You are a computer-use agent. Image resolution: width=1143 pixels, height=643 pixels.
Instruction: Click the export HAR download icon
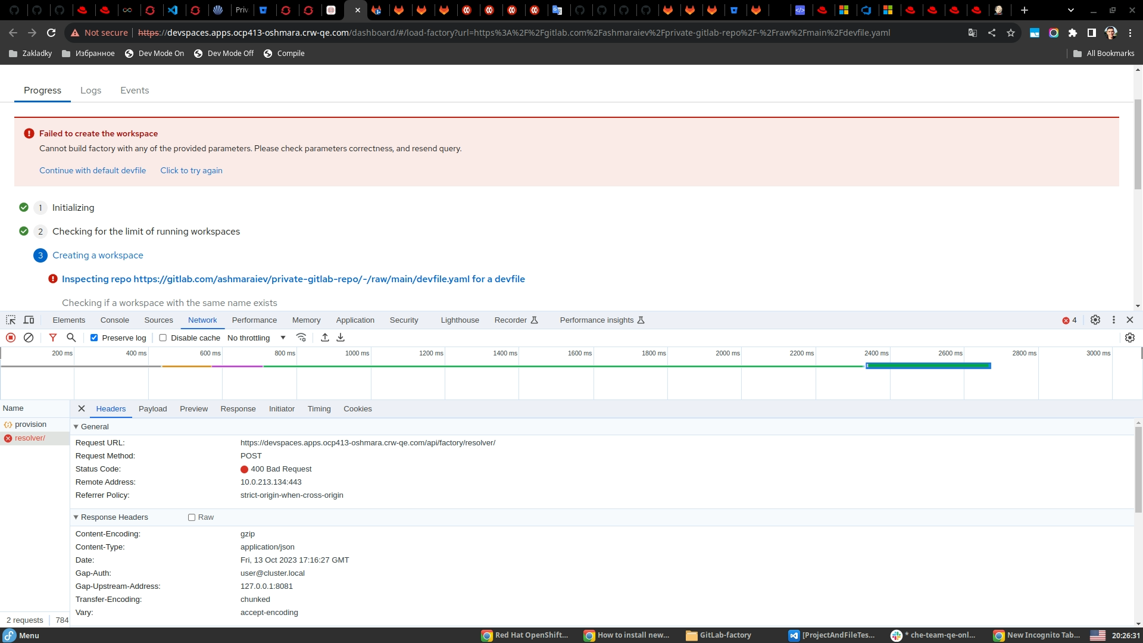click(341, 338)
